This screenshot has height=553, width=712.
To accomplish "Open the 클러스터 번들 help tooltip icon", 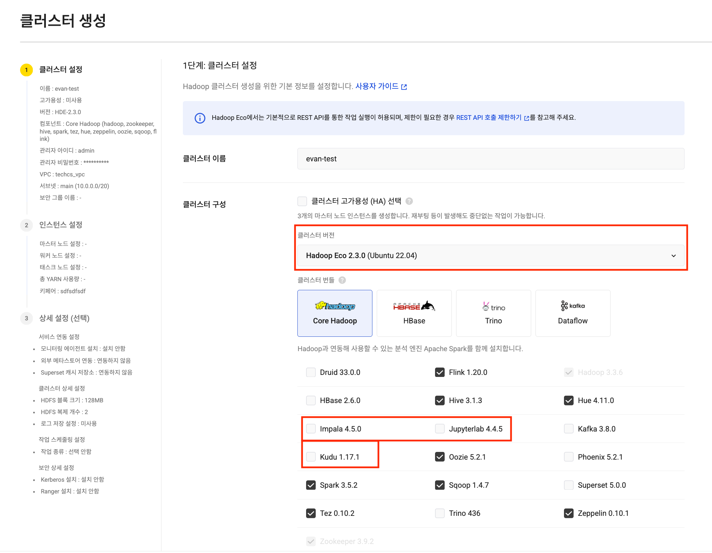I will click(342, 280).
